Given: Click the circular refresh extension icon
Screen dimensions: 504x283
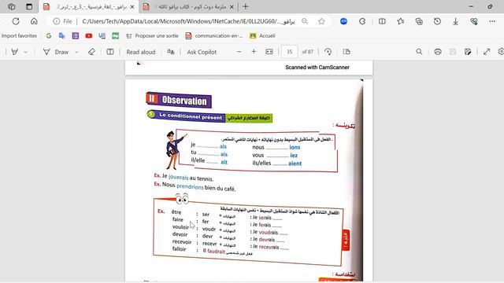Looking at the screenshot, I should pos(362,21).
